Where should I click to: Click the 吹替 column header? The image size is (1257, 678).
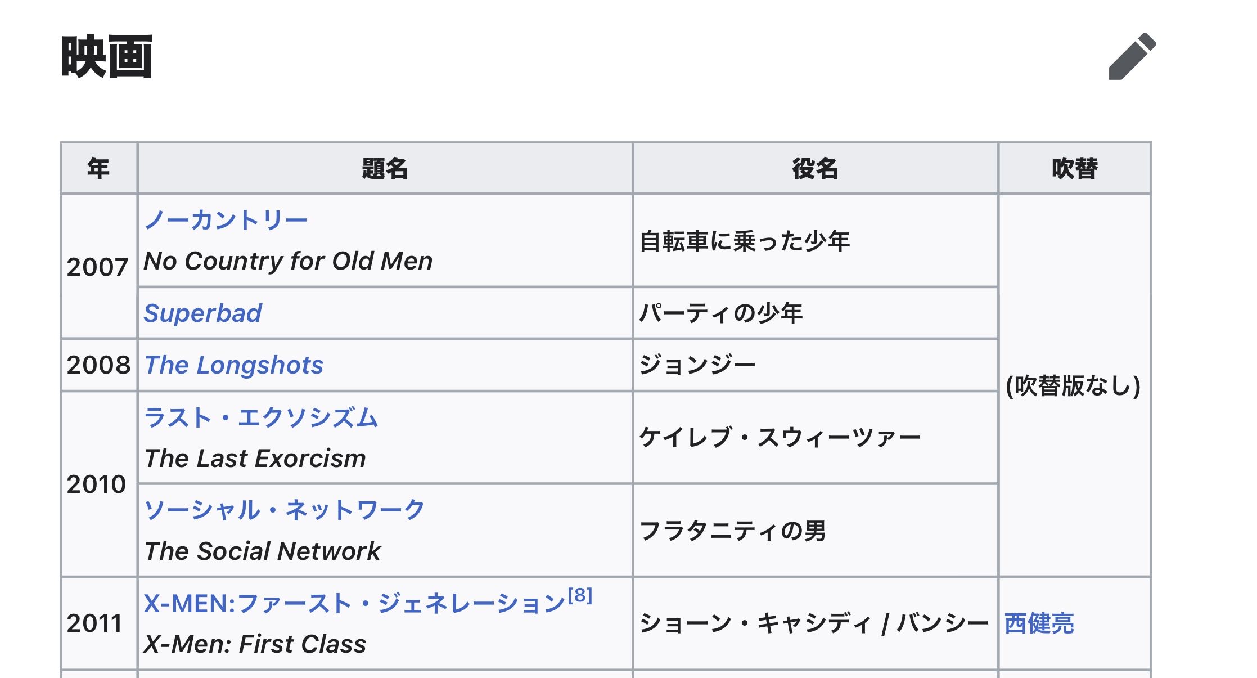coord(1074,168)
